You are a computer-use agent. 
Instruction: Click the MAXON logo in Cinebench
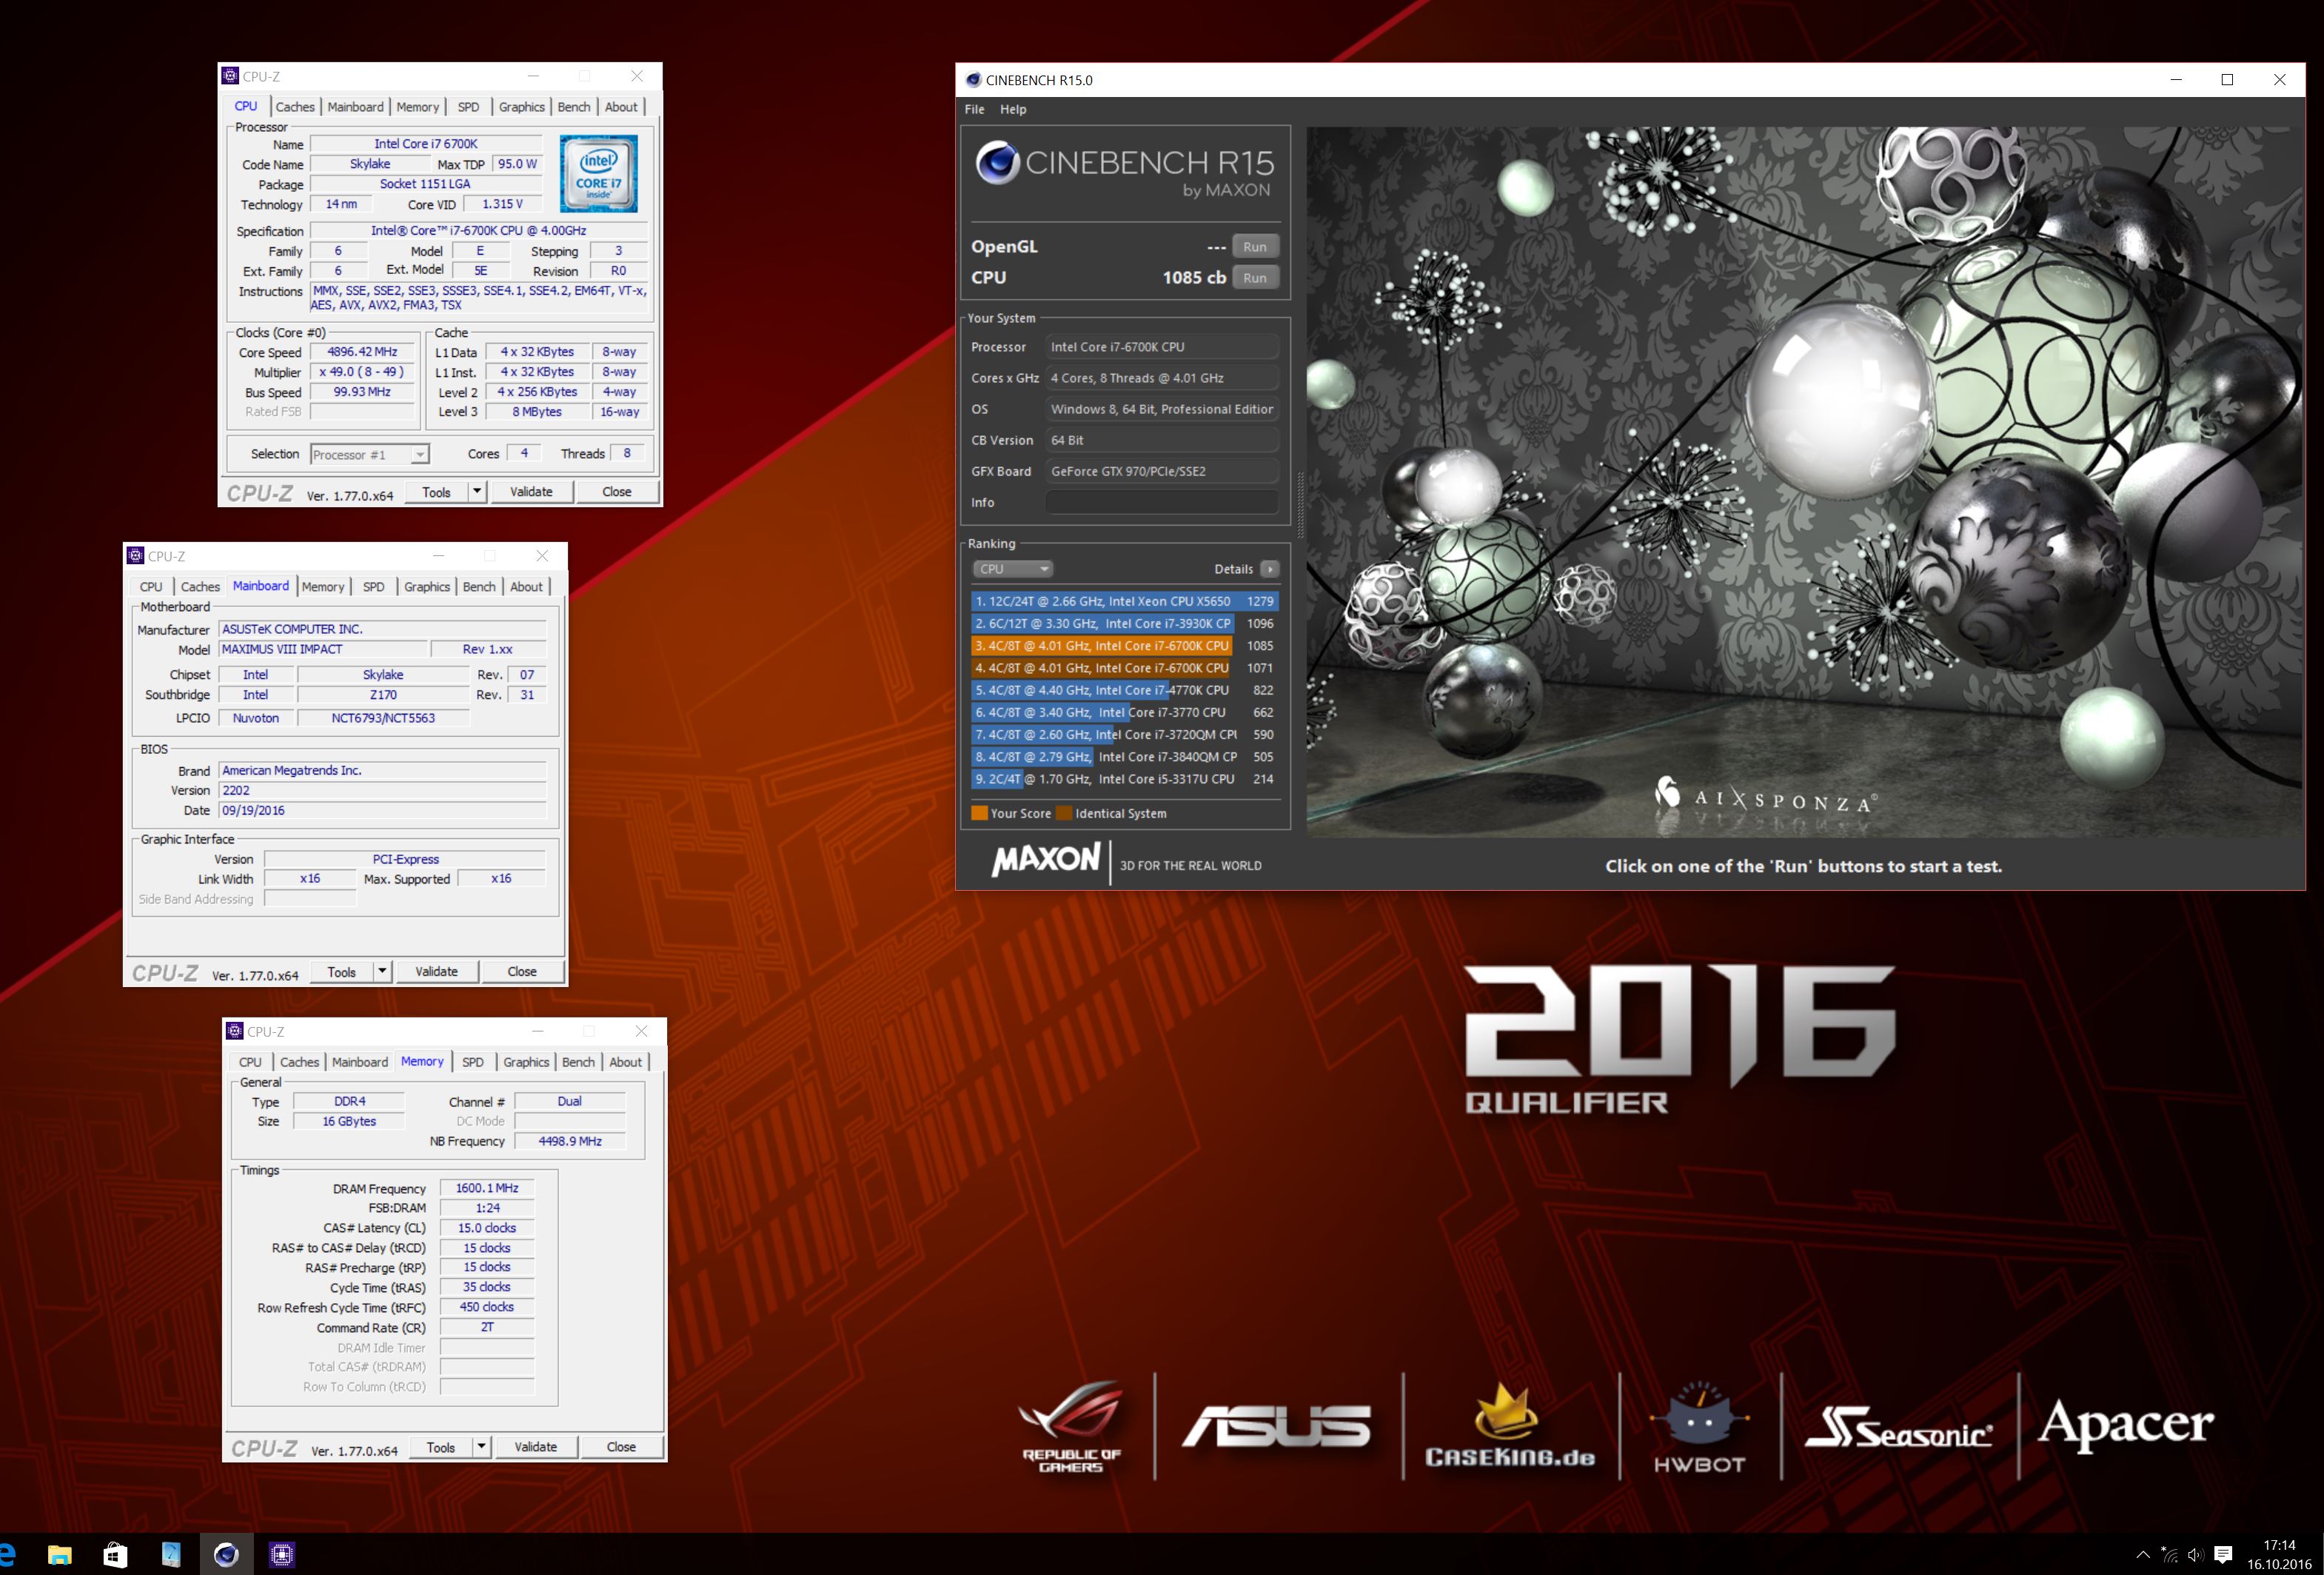[x=1046, y=861]
